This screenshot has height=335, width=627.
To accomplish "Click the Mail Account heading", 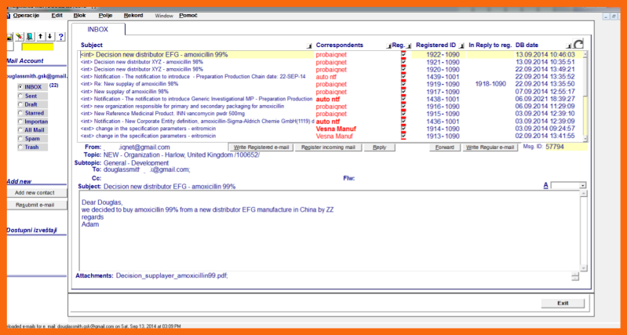I will (25, 60).
